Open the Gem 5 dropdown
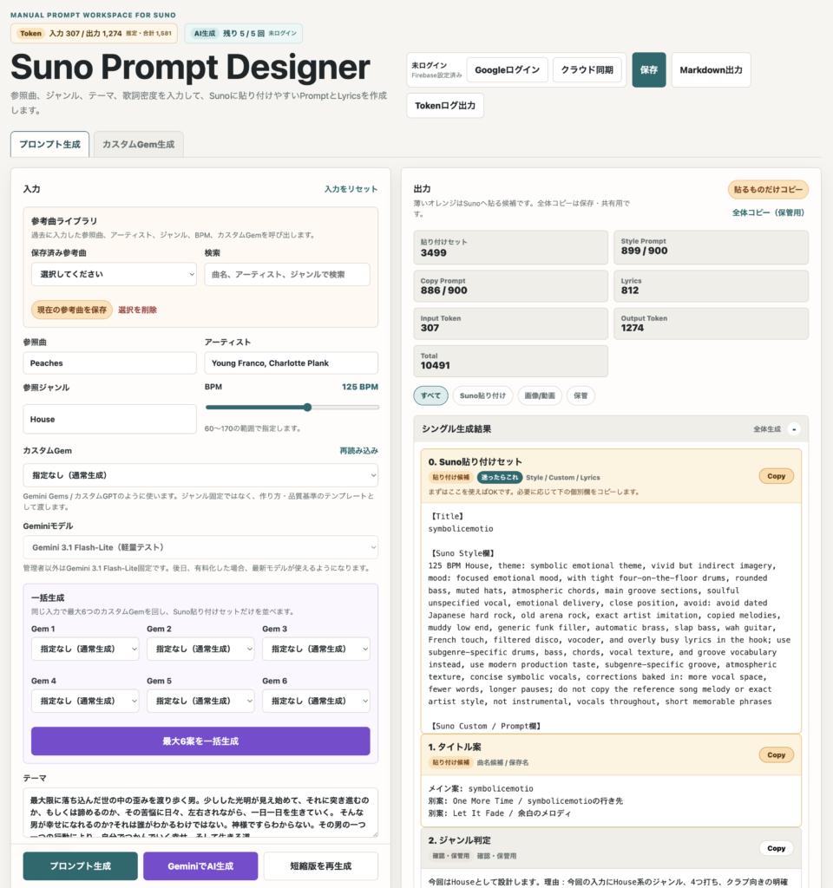This screenshot has height=888, width=833. click(x=200, y=701)
